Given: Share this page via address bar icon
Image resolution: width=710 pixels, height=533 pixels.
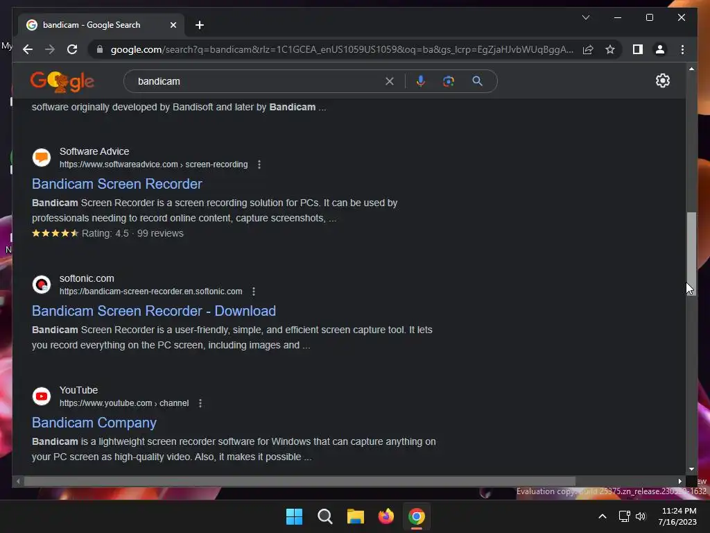Looking at the screenshot, I should [x=588, y=49].
